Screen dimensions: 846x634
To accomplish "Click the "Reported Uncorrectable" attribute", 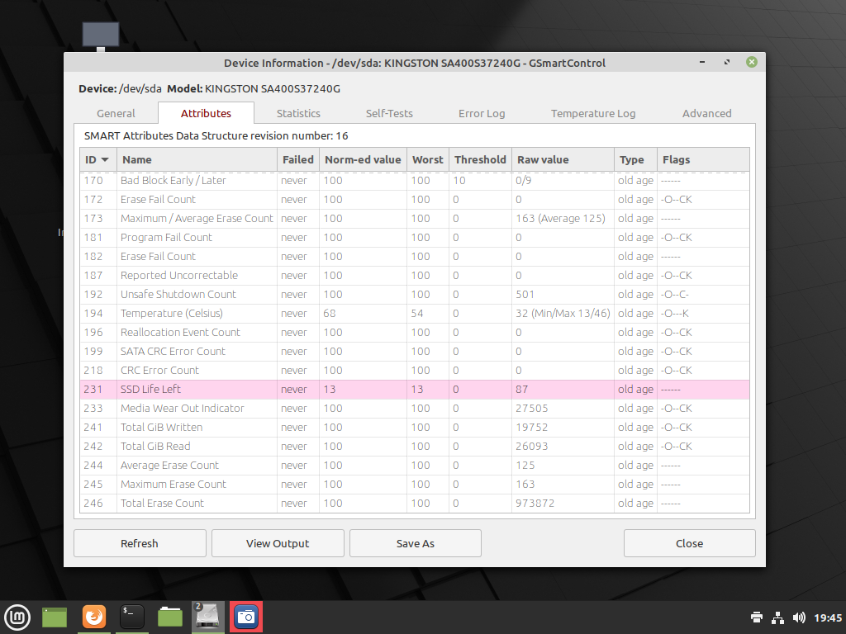I will click(x=179, y=275).
